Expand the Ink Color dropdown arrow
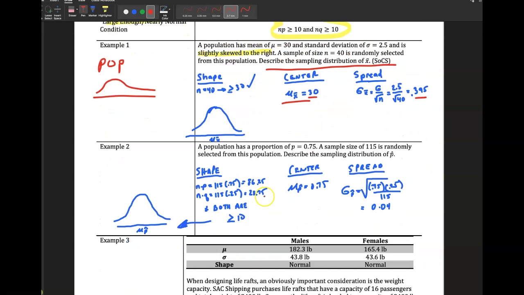 [170, 10]
